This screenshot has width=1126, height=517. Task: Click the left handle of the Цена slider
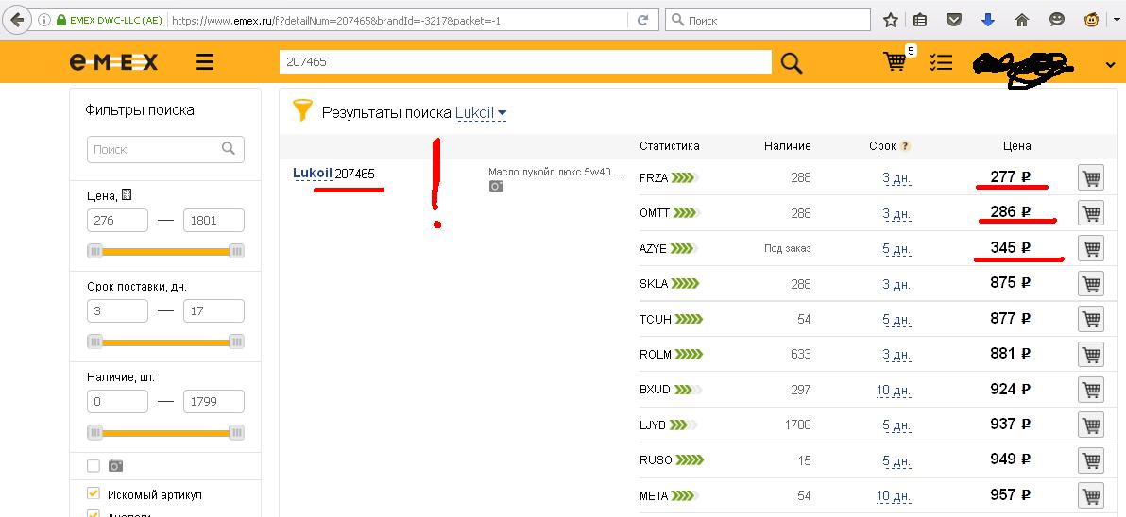coord(94,251)
